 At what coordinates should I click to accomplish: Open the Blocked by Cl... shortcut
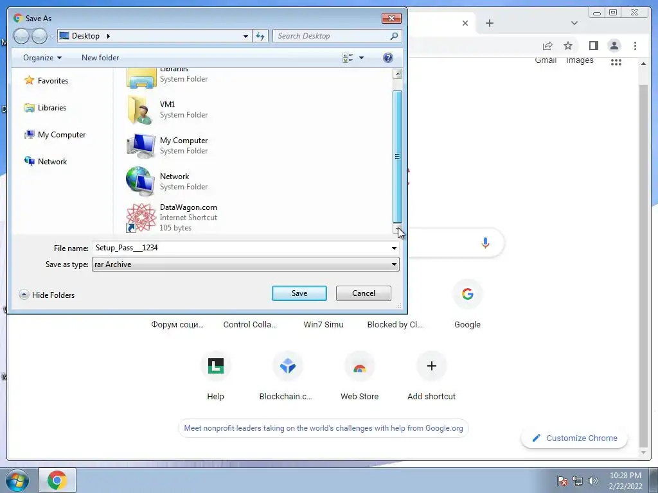click(395, 324)
